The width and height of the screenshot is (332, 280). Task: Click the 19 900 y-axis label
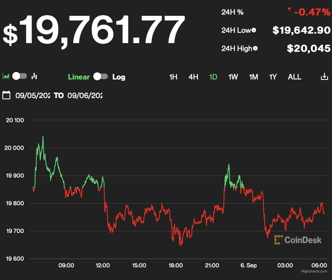(15, 176)
